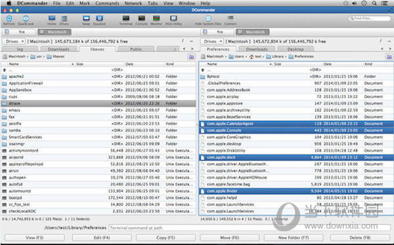This screenshot has width=394, height=245.
Task: Click the Find Files search field
Action: click(x=369, y=18)
